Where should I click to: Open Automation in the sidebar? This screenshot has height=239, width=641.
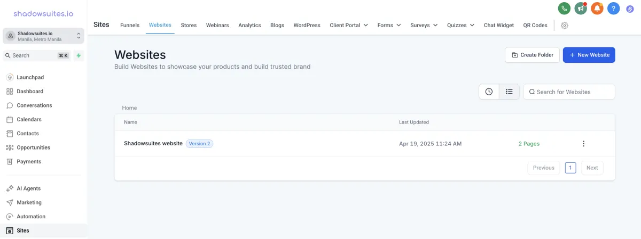pos(31,217)
